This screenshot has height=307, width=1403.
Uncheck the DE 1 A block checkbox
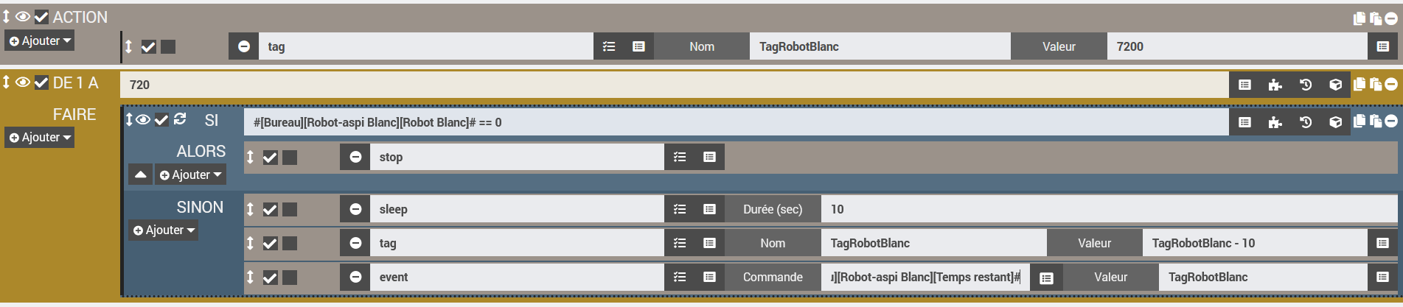(x=41, y=82)
